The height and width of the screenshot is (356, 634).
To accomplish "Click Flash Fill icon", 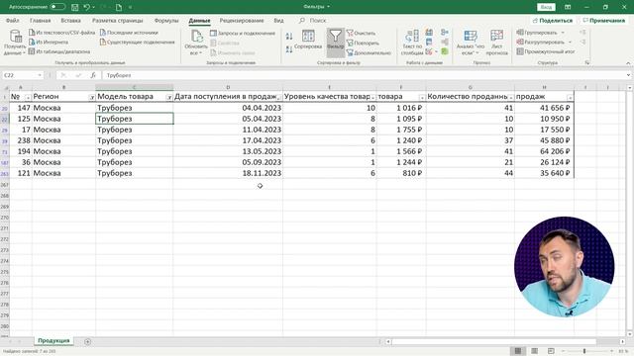I will click(429, 33).
